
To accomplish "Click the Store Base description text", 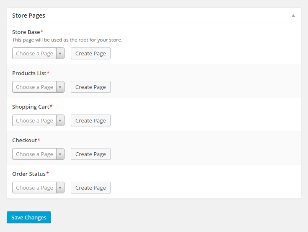I will coord(67,40).
